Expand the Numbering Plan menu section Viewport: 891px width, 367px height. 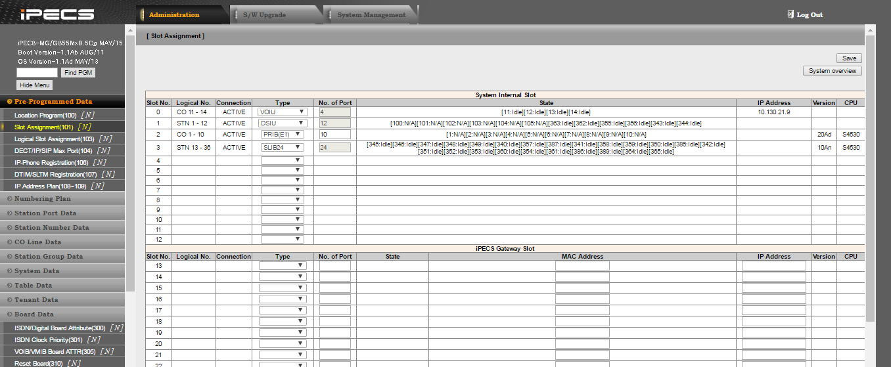click(x=43, y=198)
